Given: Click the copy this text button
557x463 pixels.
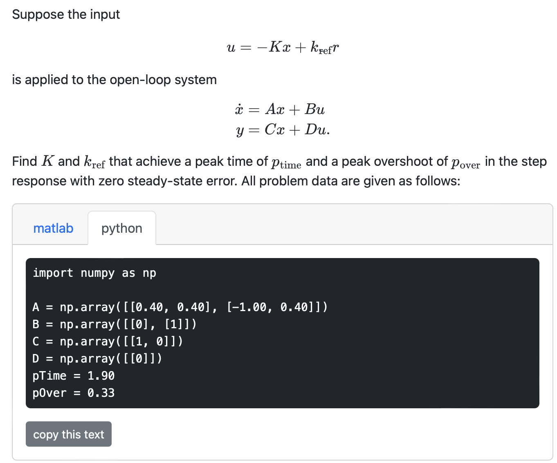Looking at the screenshot, I should tap(68, 434).
